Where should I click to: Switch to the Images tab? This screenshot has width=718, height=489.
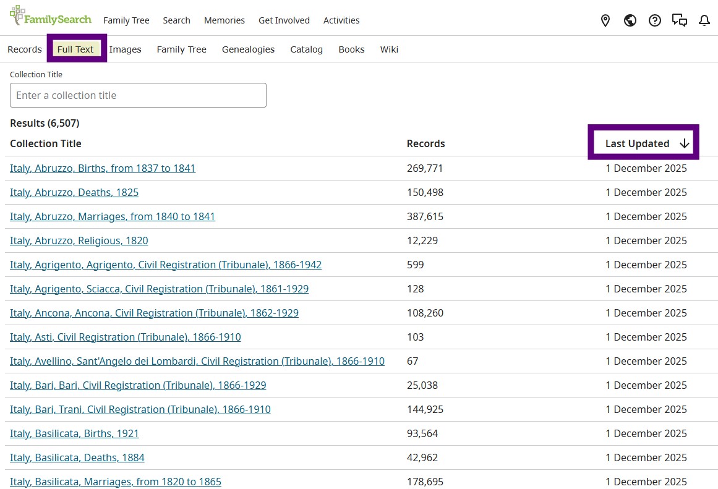[x=126, y=49]
